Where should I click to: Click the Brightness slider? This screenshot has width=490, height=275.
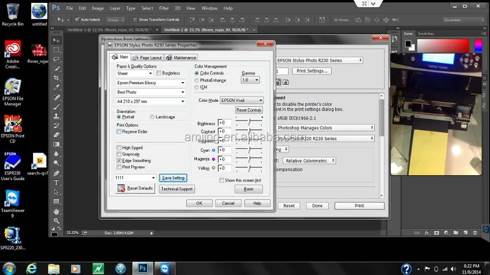(249, 122)
